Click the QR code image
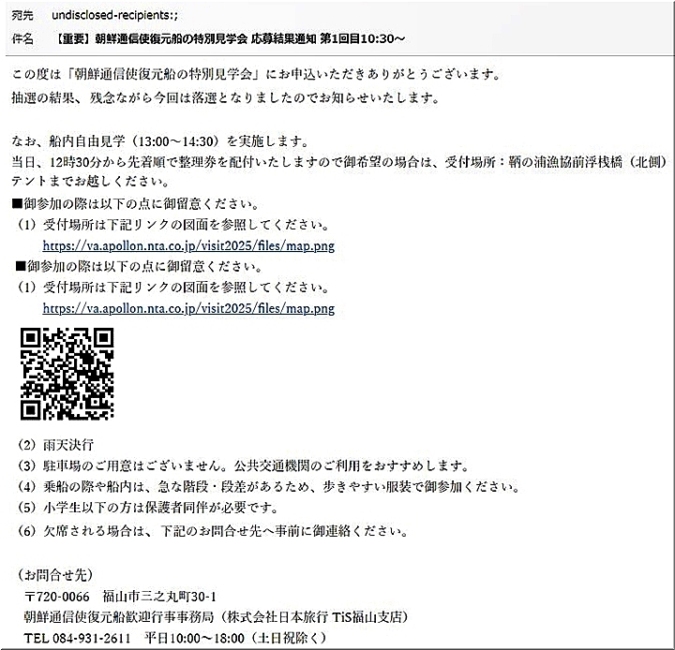 click(x=67, y=374)
